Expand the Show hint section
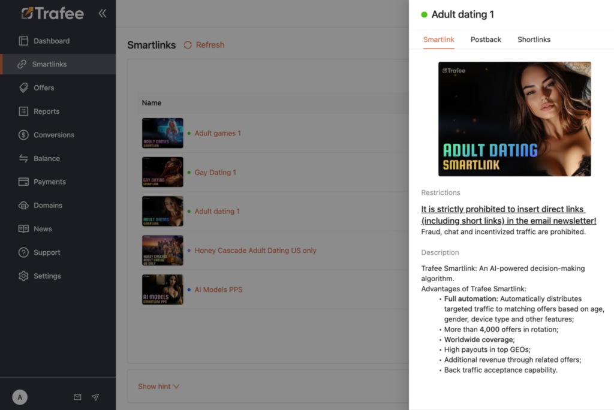 point(158,387)
